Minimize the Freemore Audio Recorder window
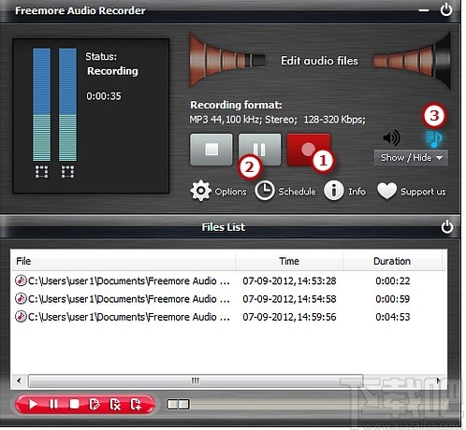 (424, 10)
